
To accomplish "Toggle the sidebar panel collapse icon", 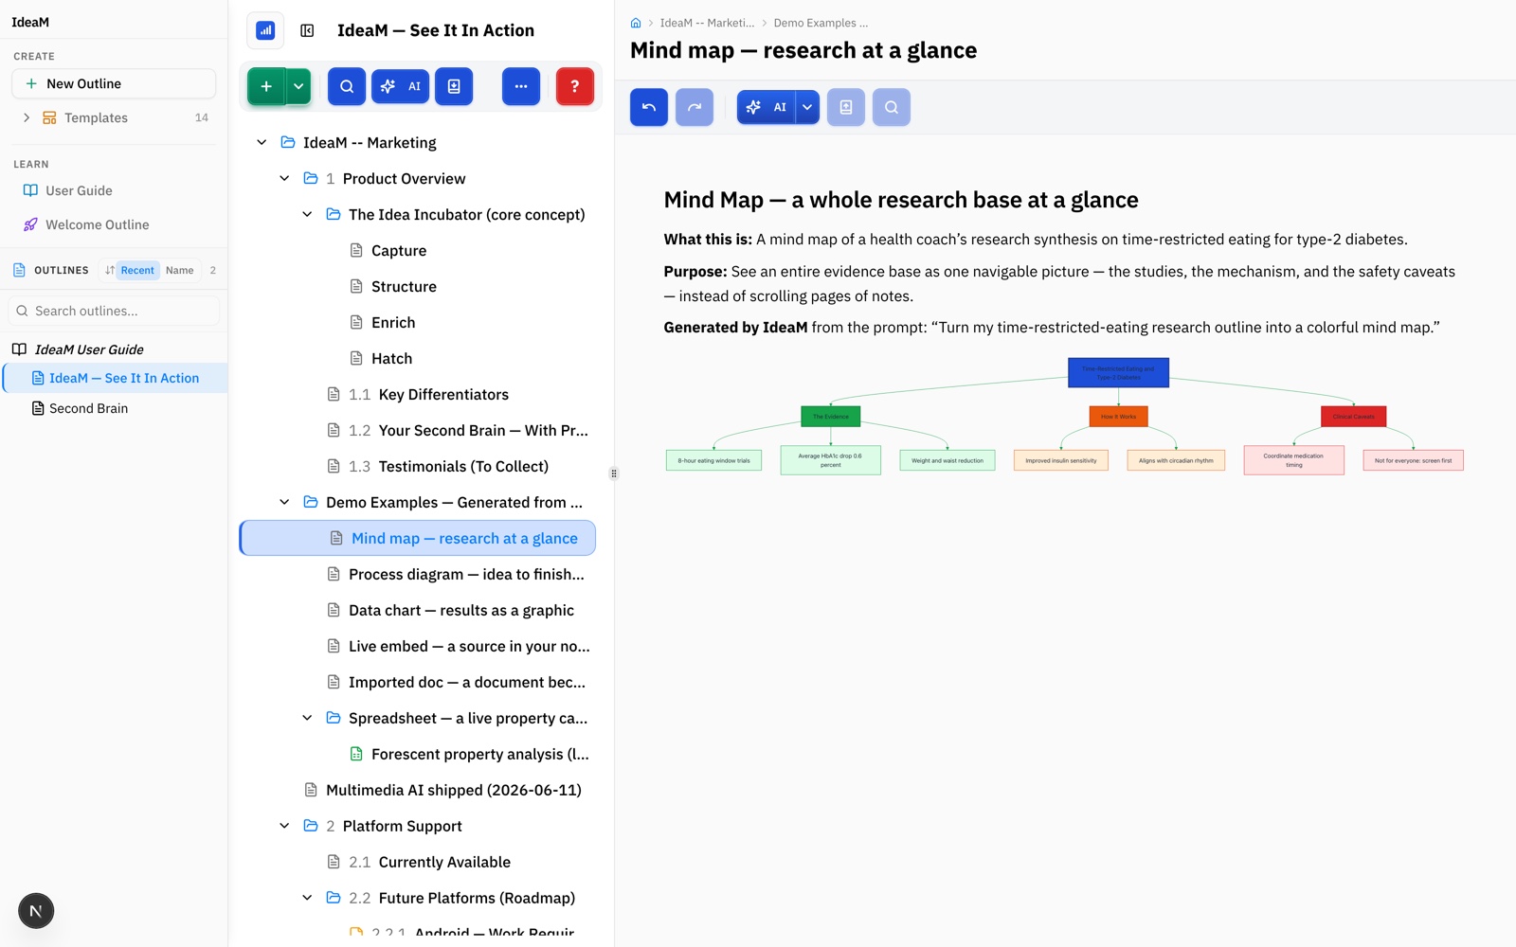I will pos(307,30).
